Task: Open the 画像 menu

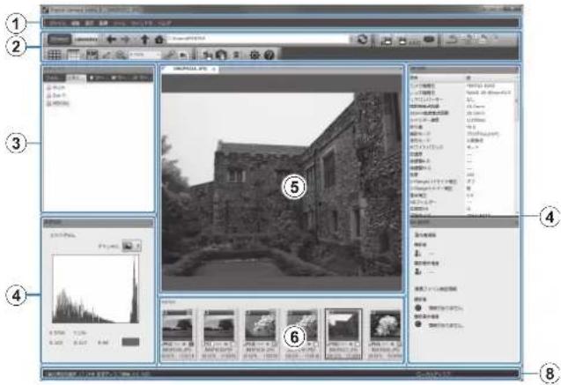Action: 103,23
